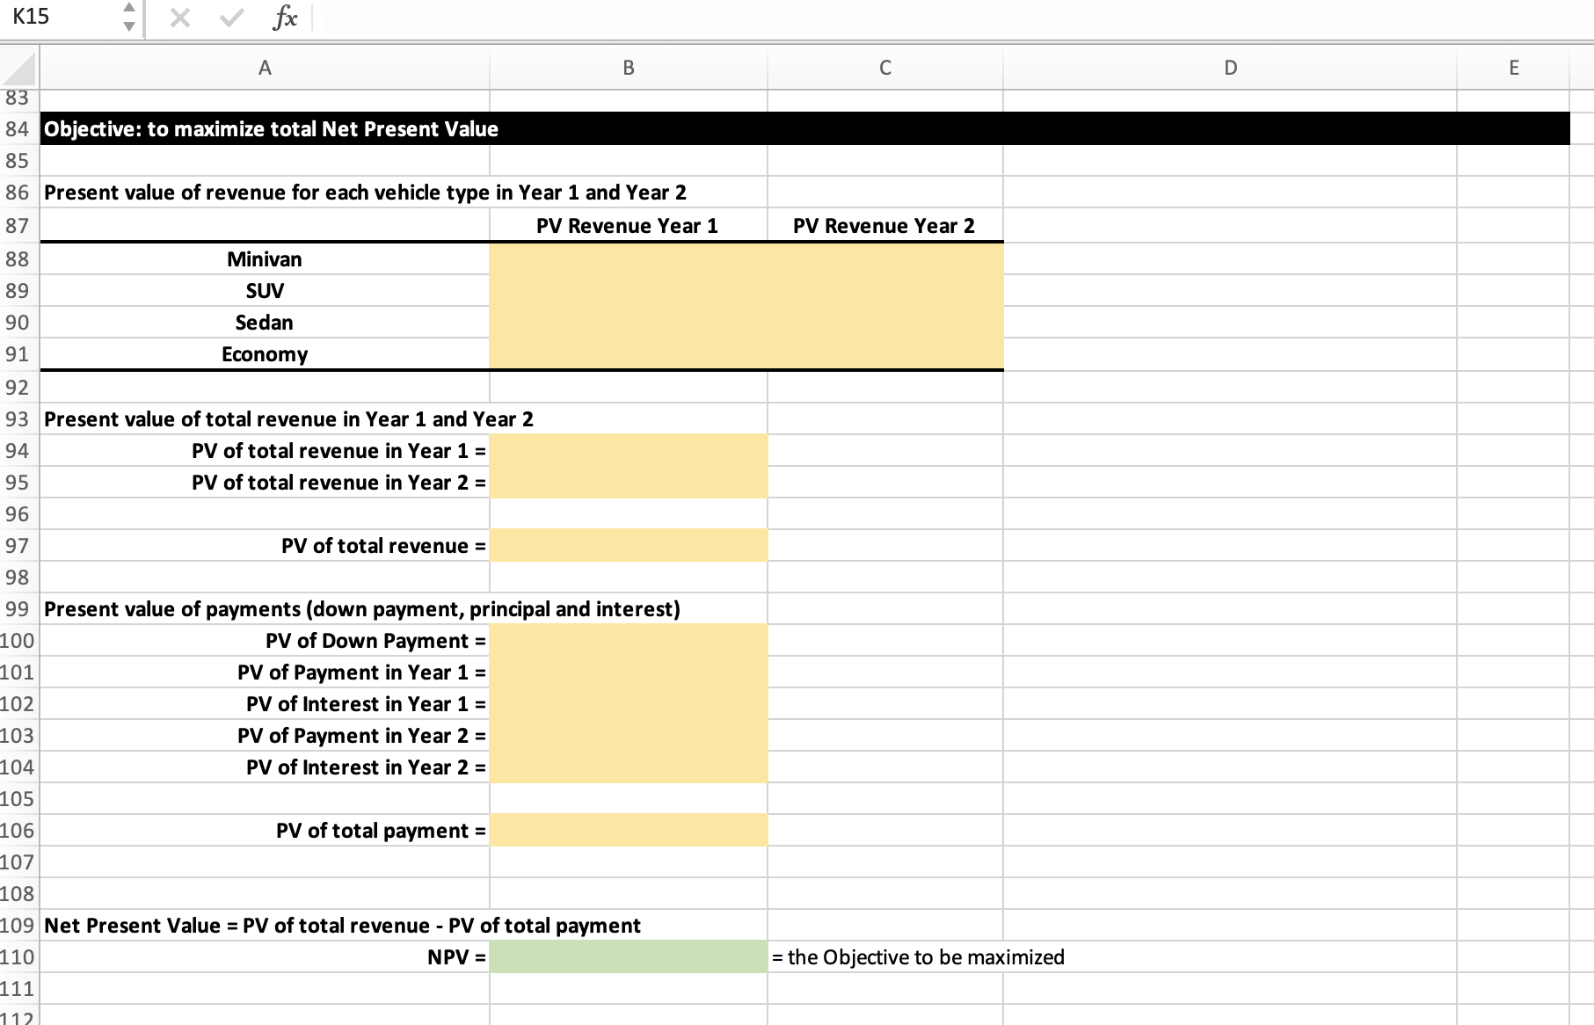Image resolution: width=1594 pixels, height=1025 pixels.
Task: Click the fx insert function icon
Action: pyautogui.click(x=285, y=18)
